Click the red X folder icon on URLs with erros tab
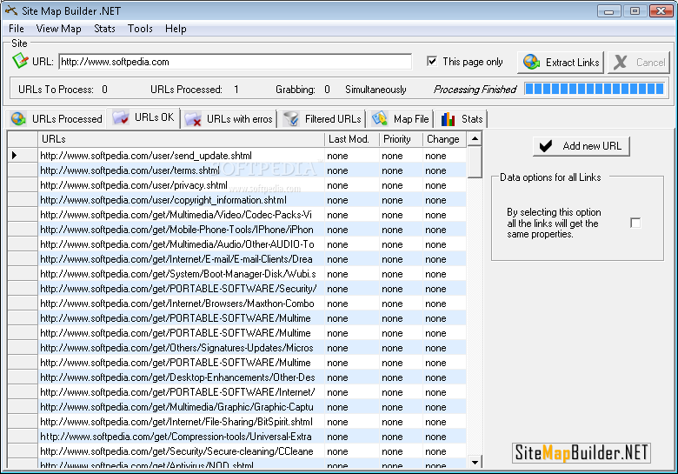 (x=193, y=119)
